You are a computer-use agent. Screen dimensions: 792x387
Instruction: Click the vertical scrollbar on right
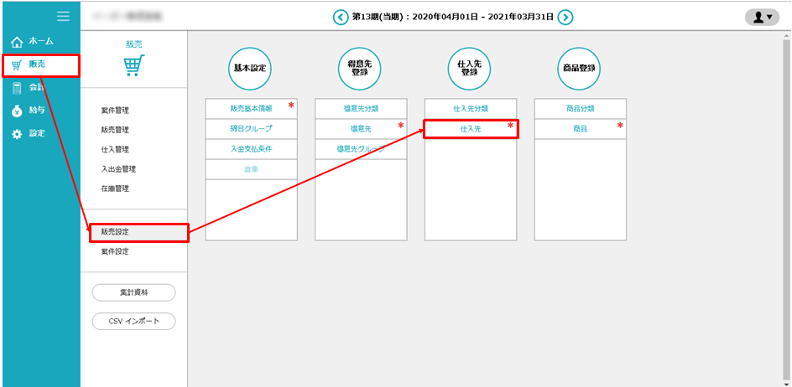click(785, 209)
